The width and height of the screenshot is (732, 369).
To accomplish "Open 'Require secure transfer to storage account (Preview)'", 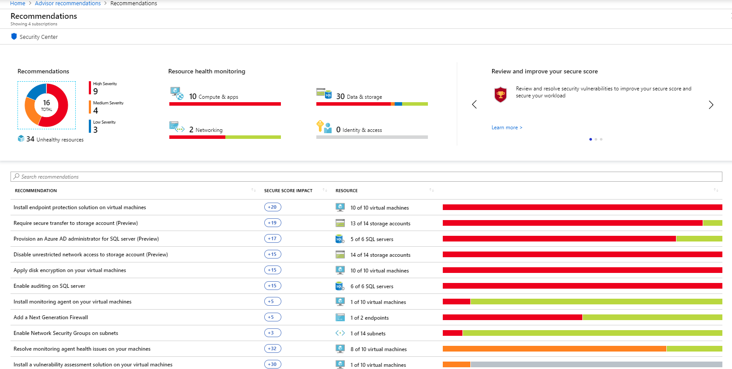I will [x=76, y=223].
